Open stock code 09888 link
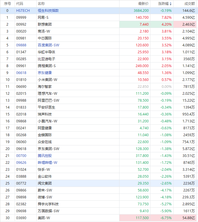 click(x=21, y=45)
